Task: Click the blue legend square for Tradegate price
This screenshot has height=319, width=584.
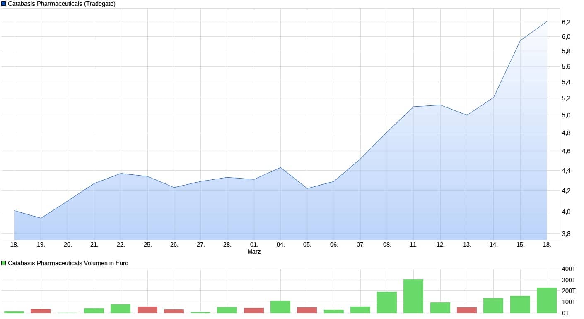Action: 4,4
